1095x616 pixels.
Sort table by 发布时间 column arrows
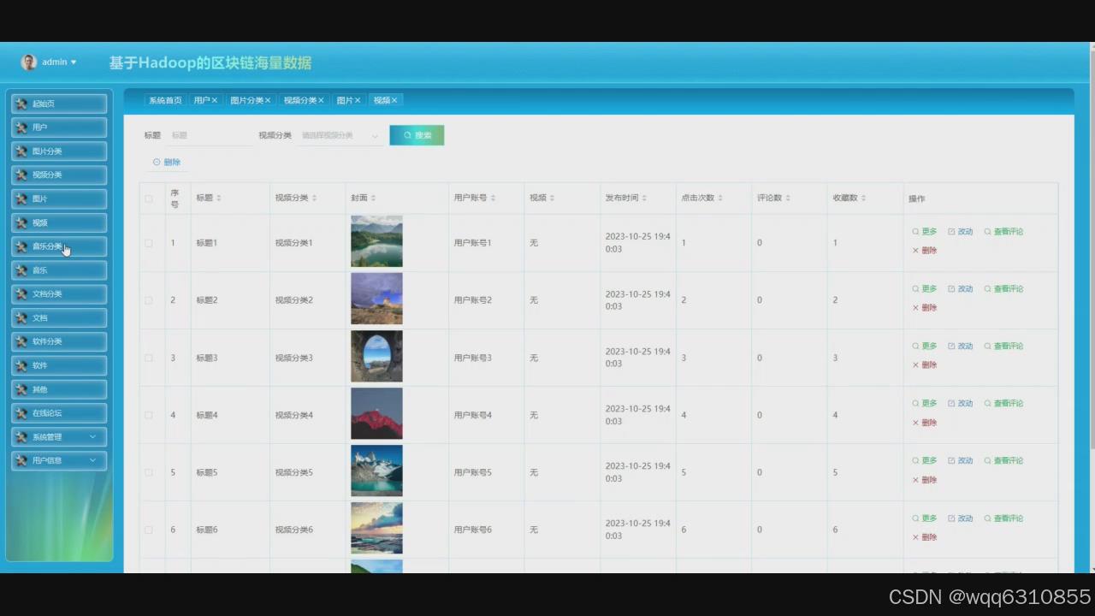644,198
